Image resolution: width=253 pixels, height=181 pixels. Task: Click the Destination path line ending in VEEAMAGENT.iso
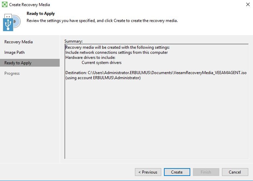coord(156,73)
